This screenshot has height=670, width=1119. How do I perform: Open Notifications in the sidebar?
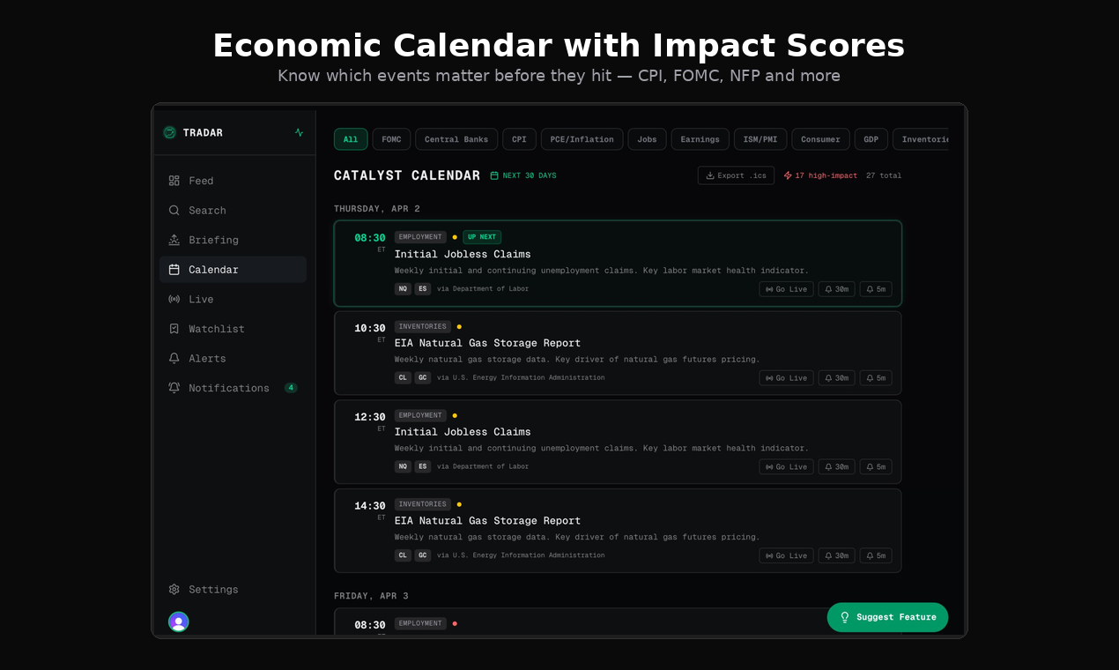(233, 387)
